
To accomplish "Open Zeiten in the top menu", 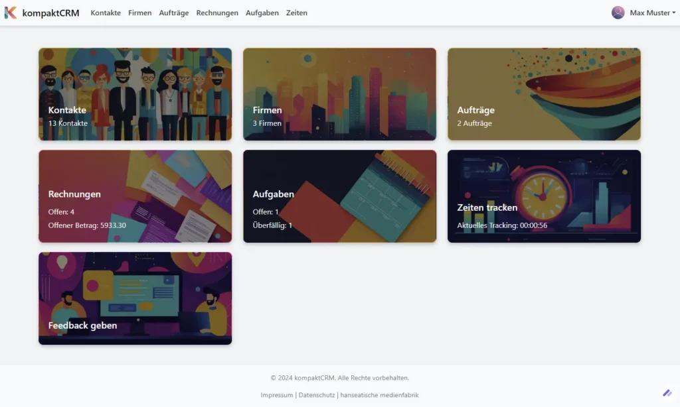I will click(297, 13).
